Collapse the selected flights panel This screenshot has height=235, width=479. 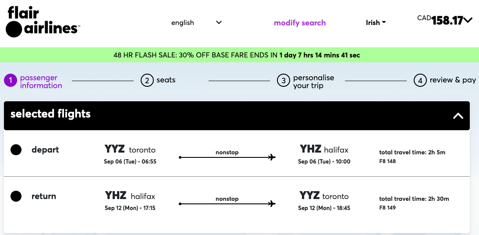[x=458, y=116]
